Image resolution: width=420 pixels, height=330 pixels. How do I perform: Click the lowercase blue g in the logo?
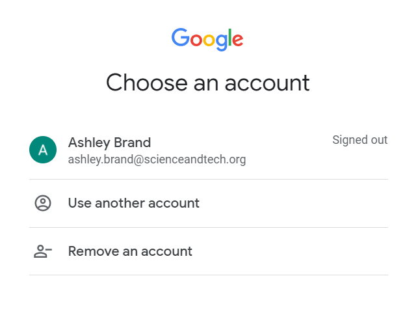click(220, 42)
